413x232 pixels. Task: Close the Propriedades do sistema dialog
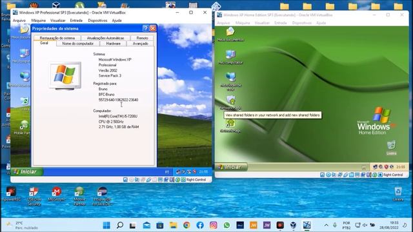click(153, 28)
